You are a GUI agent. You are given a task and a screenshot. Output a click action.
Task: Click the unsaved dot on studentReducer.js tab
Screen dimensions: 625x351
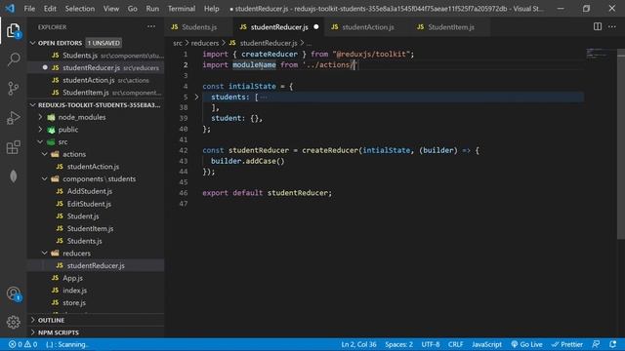pyautogui.click(x=316, y=27)
